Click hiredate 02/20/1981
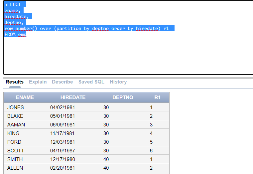The width and height of the screenshot is (253, 174). coord(63,168)
